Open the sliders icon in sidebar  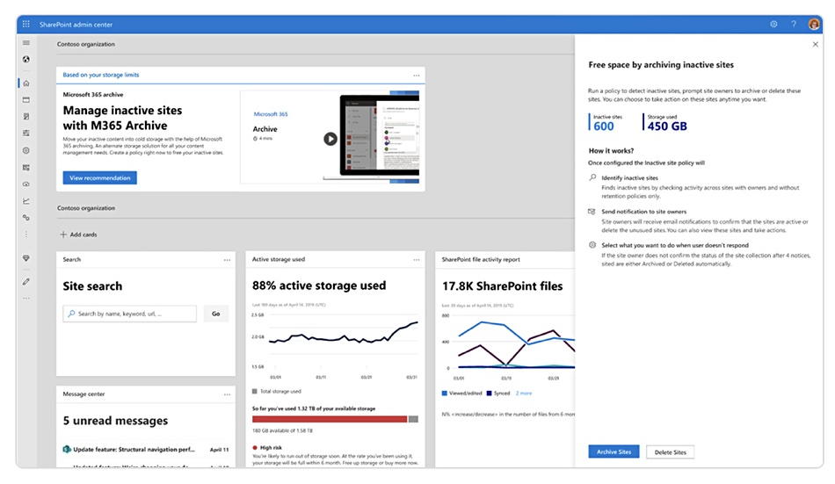point(26,134)
